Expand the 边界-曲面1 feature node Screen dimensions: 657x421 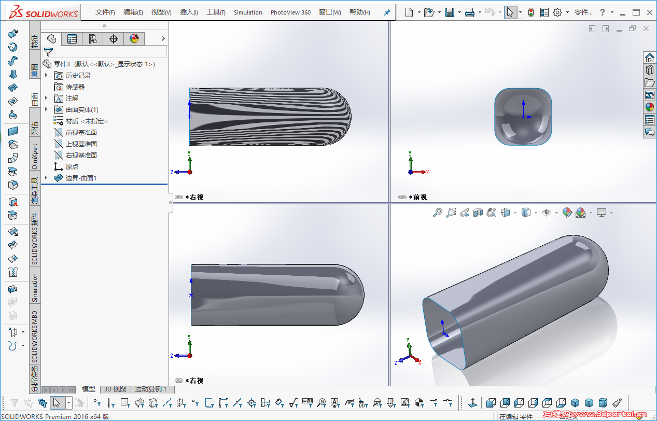pos(46,178)
